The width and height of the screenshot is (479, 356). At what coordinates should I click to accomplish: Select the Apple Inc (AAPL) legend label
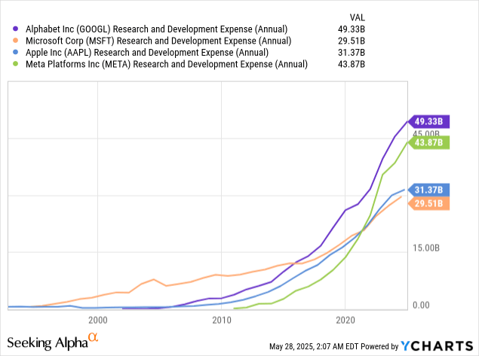147,53
